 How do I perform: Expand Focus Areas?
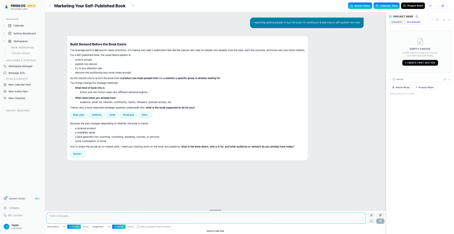pyautogui.click(x=11, y=53)
